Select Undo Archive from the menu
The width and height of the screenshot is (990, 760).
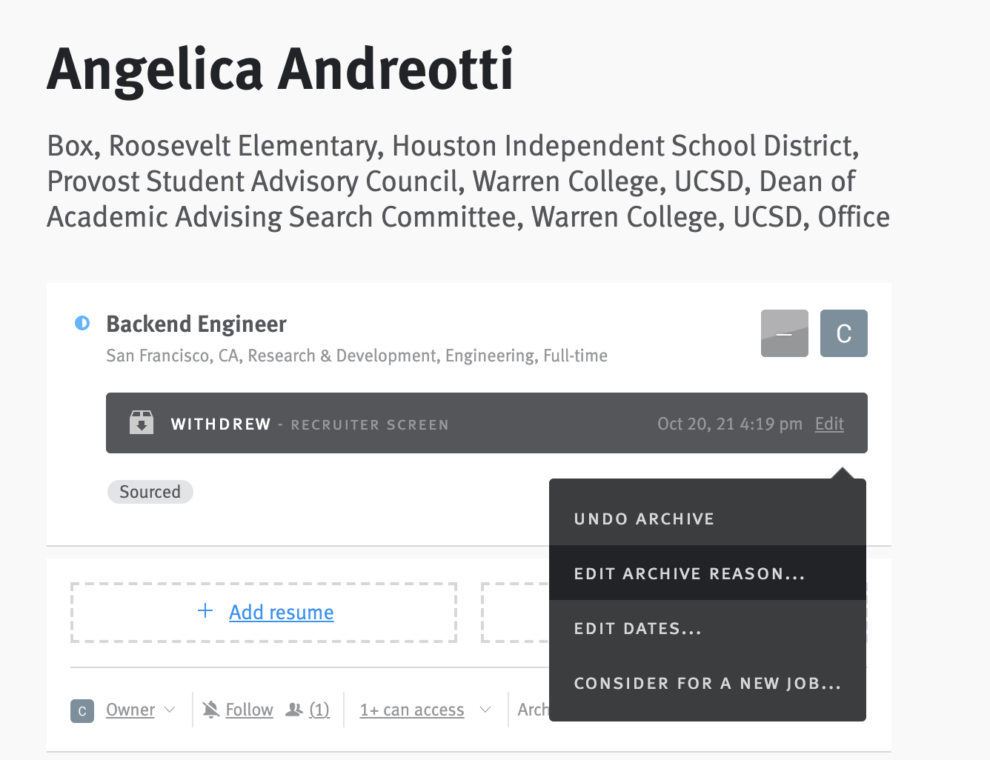click(x=643, y=519)
